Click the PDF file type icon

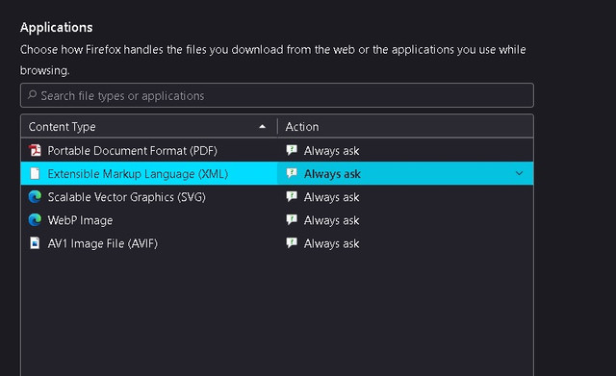pyautogui.click(x=35, y=150)
